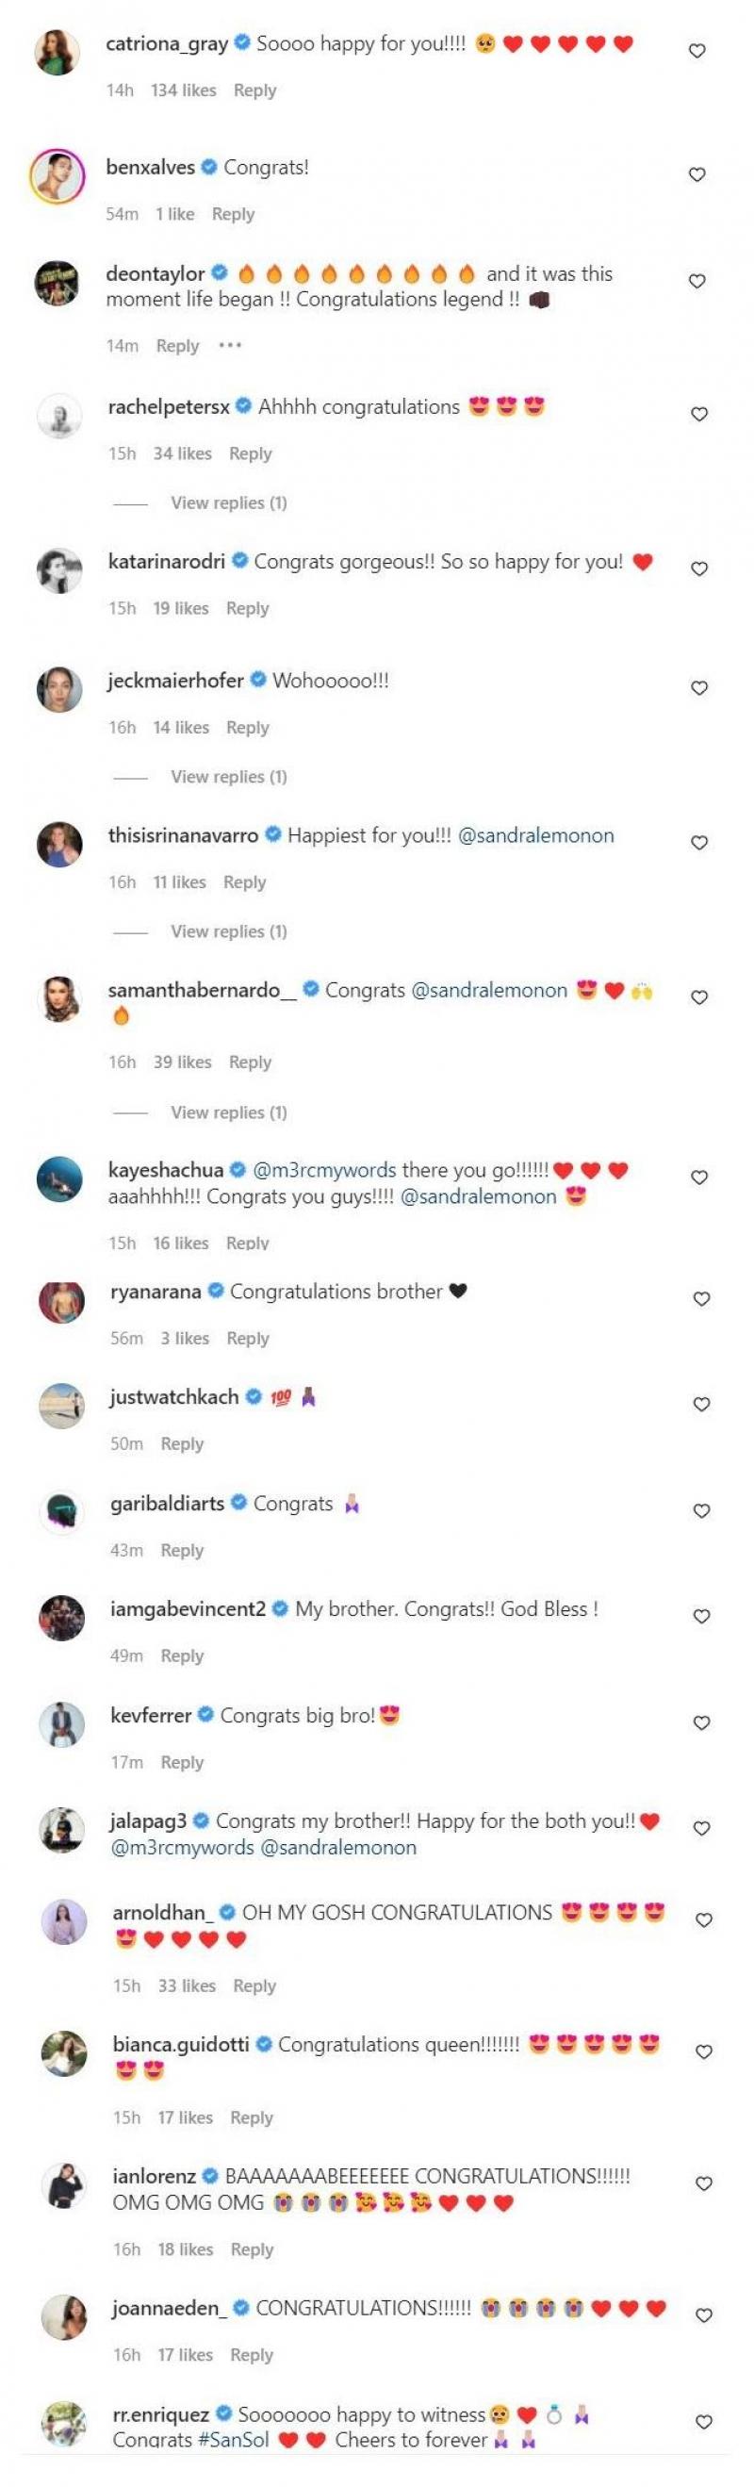Toggle like on bianca.guidotti's comment

coord(704,2051)
